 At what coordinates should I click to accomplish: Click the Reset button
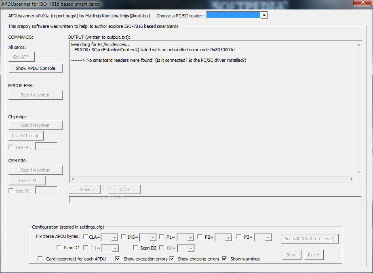tap(314, 255)
